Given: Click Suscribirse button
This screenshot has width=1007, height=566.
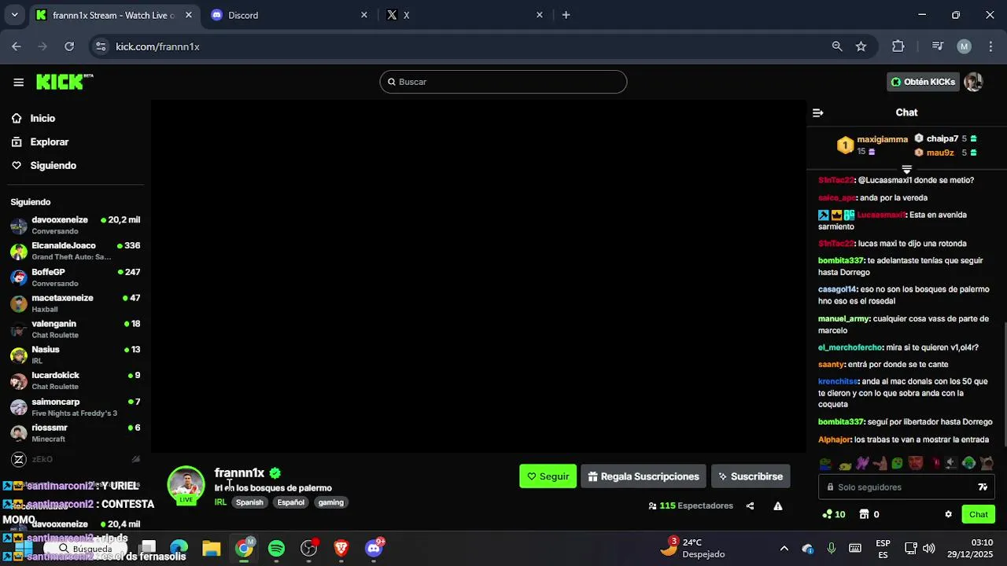Looking at the screenshot, I should 751,476.
